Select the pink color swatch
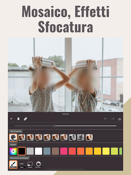 (x=64, y=151)
